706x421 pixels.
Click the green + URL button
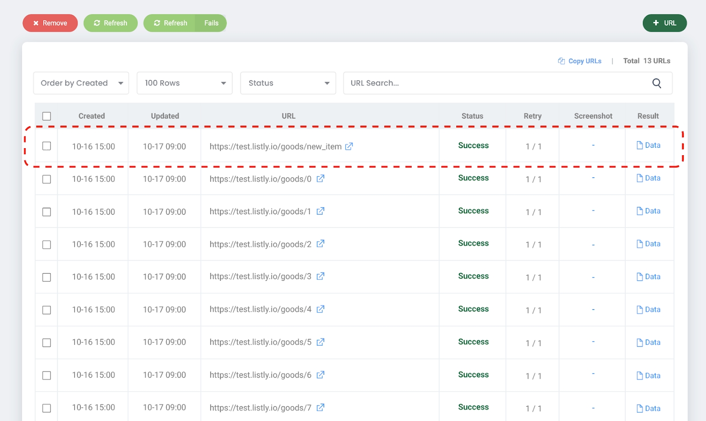(664, 23)
